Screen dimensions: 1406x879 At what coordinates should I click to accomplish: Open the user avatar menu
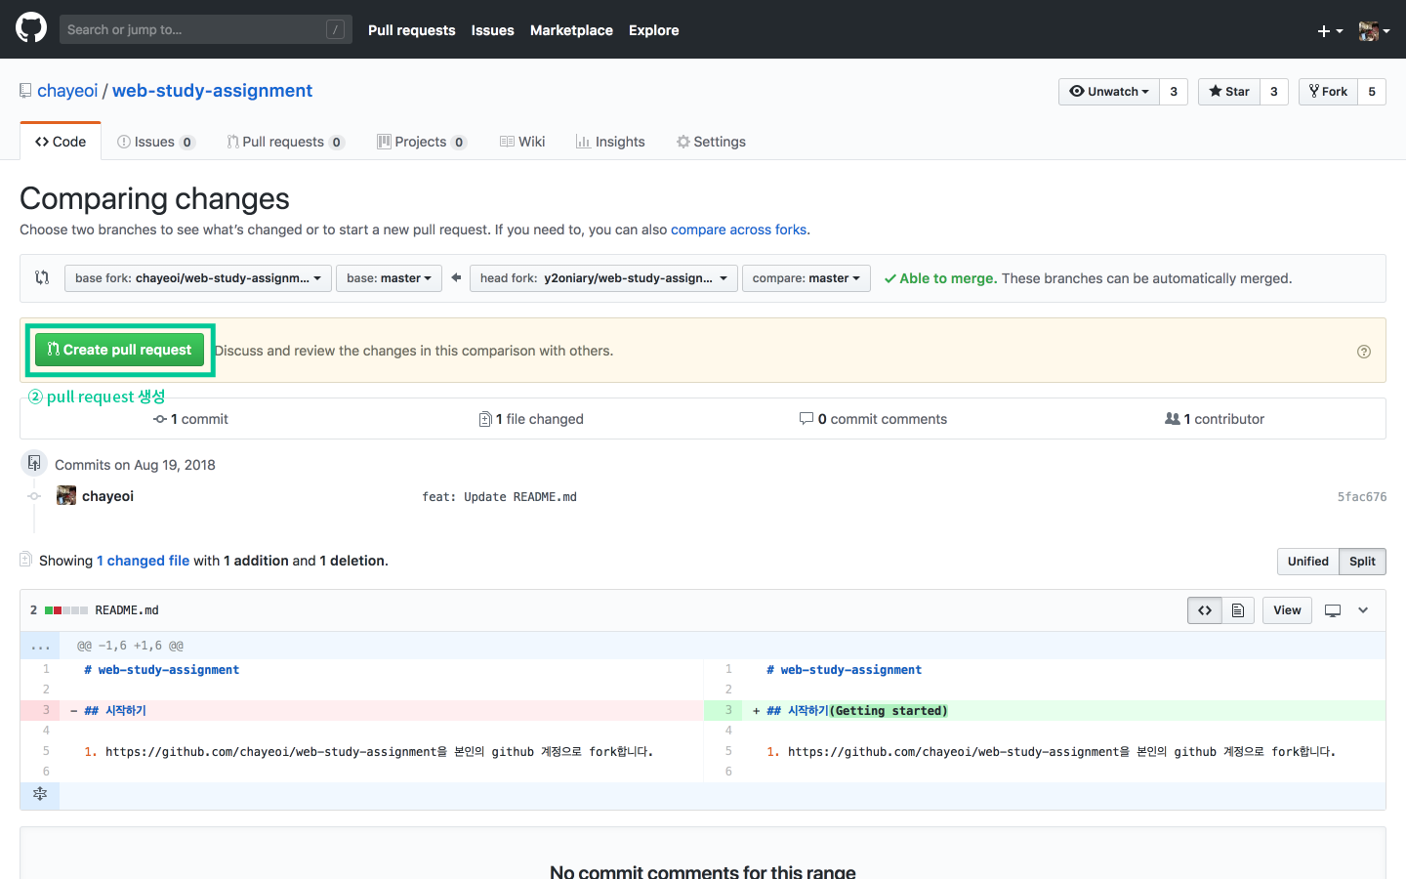point(1375,31)
